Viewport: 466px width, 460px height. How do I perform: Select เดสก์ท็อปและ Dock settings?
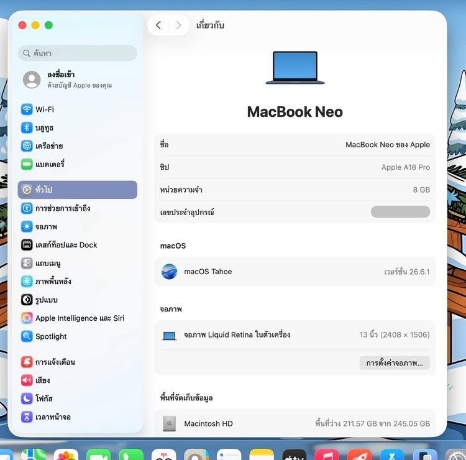click(x=77, y=245)
